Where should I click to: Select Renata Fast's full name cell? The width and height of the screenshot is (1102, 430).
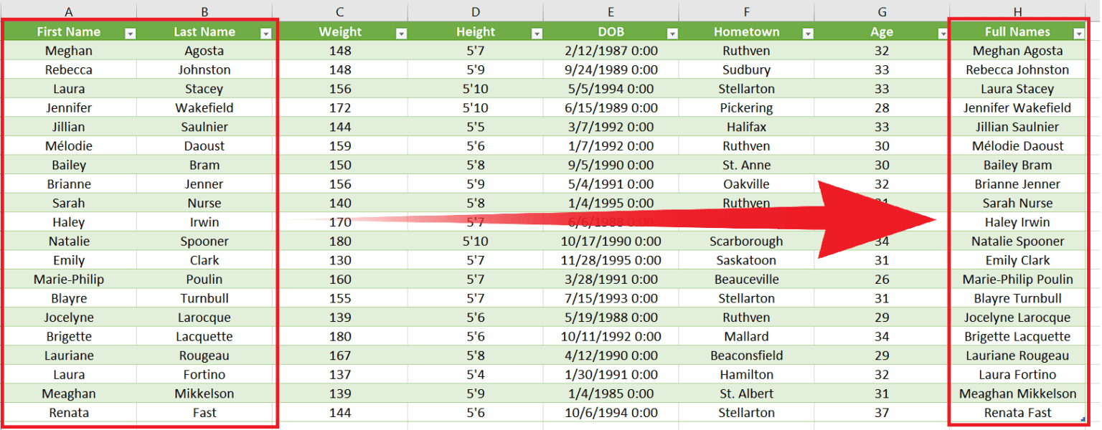point(1017,412)
